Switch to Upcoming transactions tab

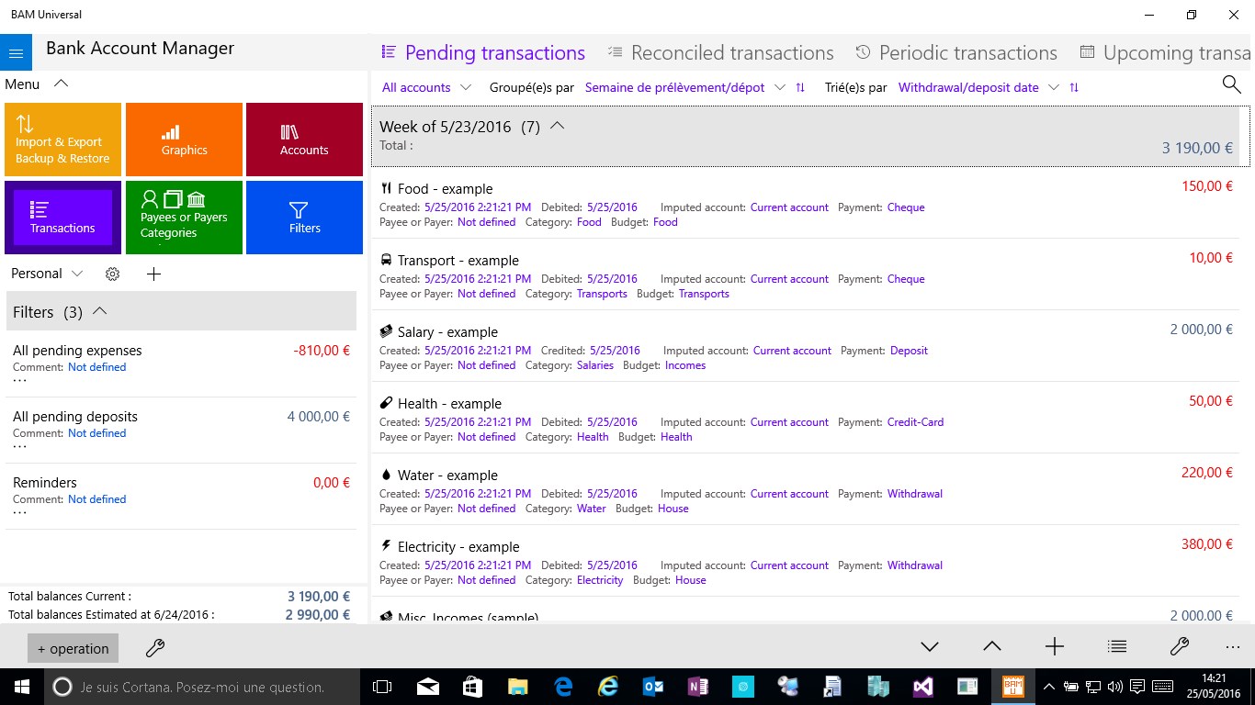[x=1167, y=53]
